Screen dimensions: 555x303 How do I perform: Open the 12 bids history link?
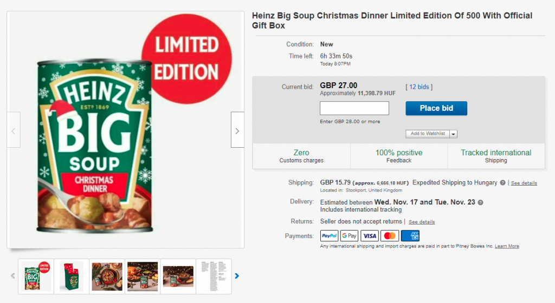pos(419,87)
